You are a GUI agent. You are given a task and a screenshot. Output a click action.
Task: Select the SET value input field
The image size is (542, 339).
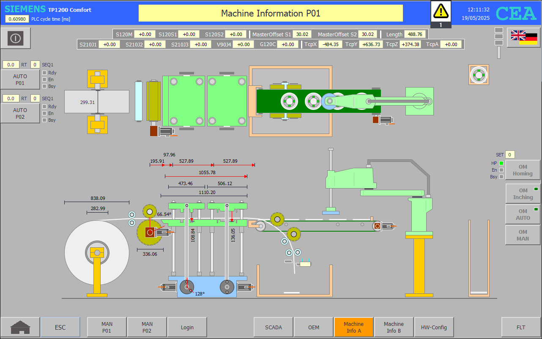point(510,155)
